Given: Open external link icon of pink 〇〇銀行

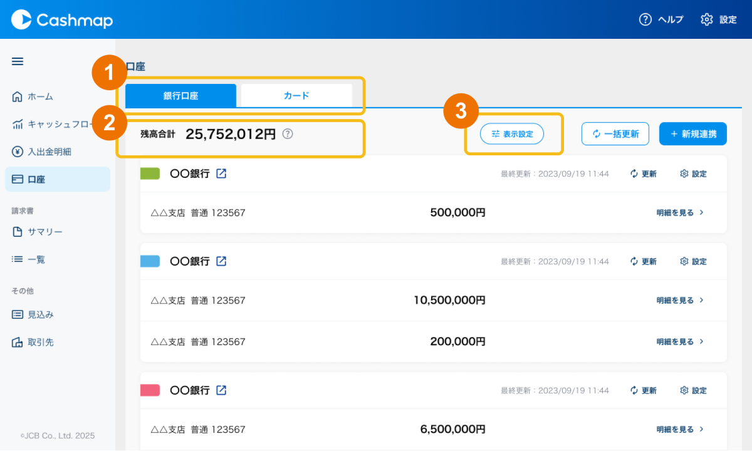Looking at the screenshot, I should point(221,390).
